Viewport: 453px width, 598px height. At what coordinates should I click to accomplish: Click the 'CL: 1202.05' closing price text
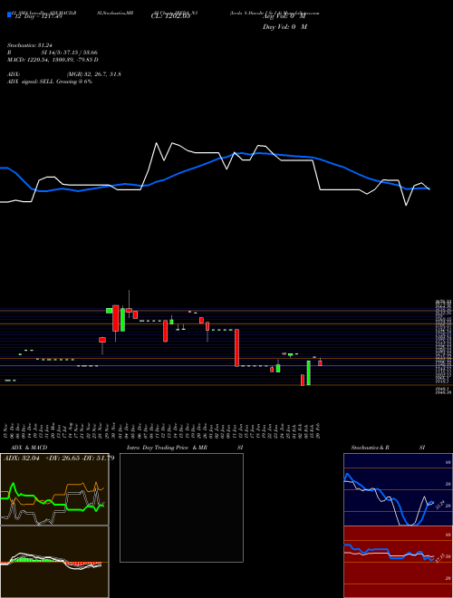[170, 16]
